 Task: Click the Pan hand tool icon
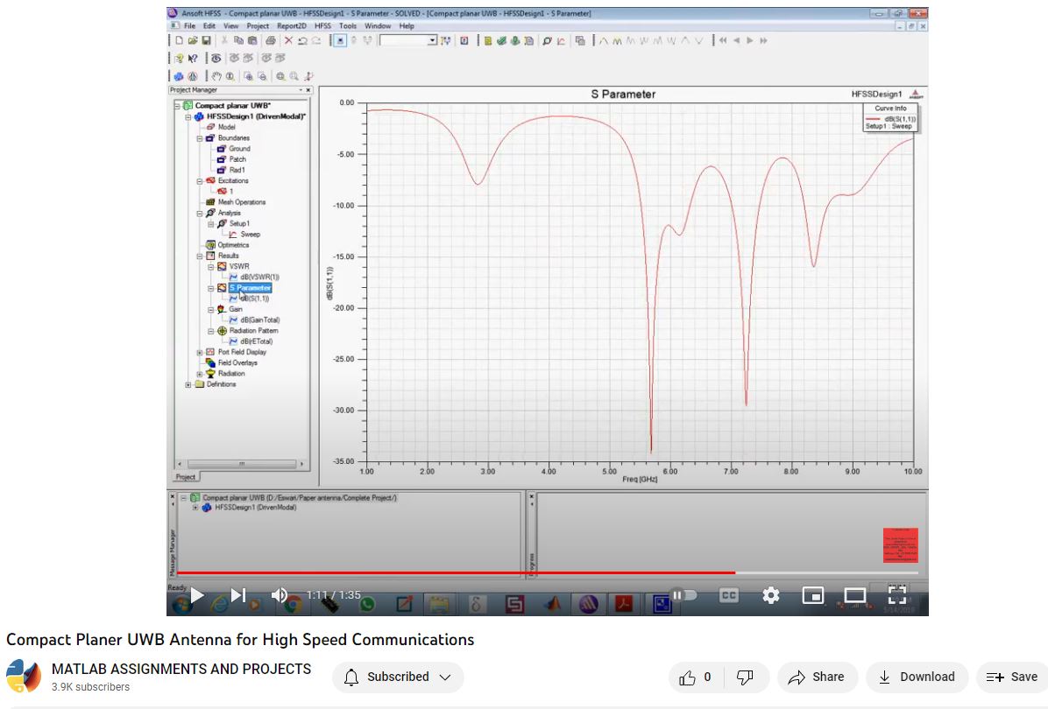tap(217, 76)
